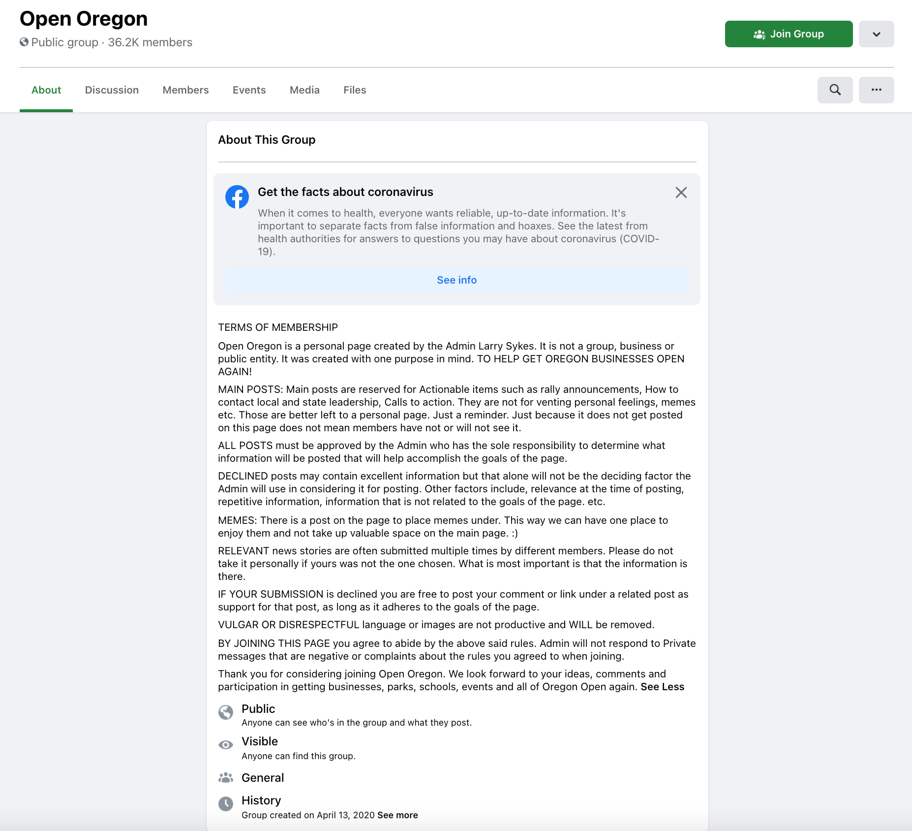Show full group history via See more
912x831 pixels.
[397, 815]
